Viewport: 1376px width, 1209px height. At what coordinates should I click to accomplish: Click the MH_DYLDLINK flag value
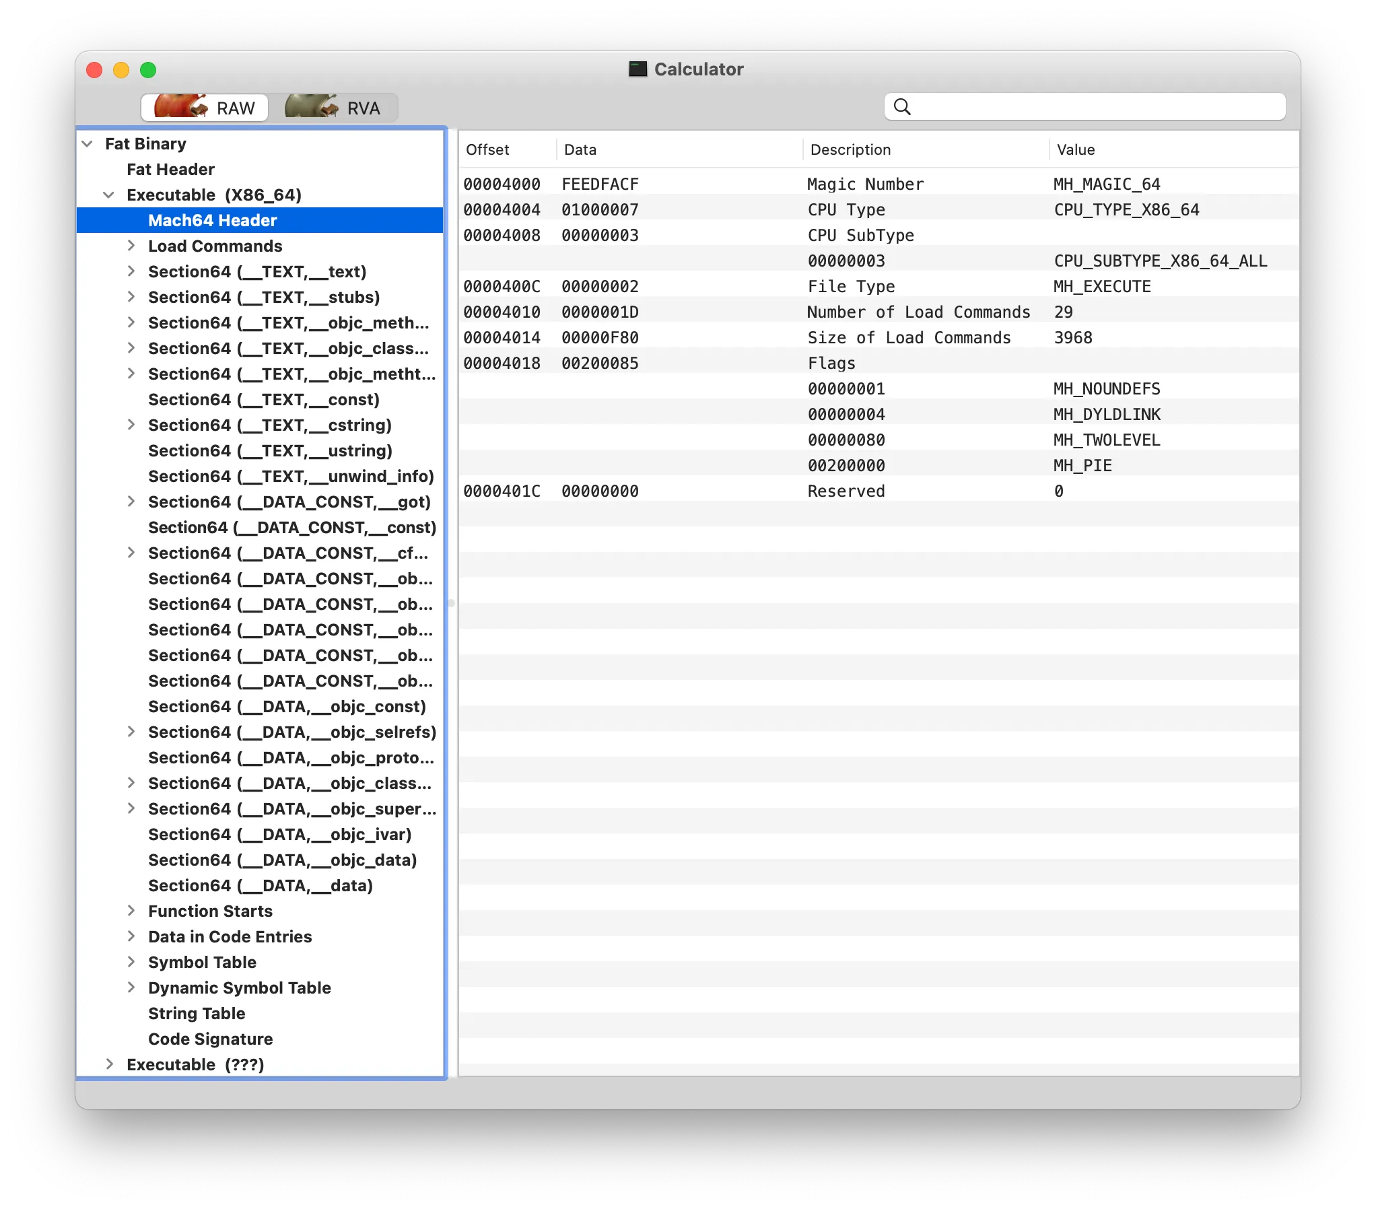pos(1107,414)
